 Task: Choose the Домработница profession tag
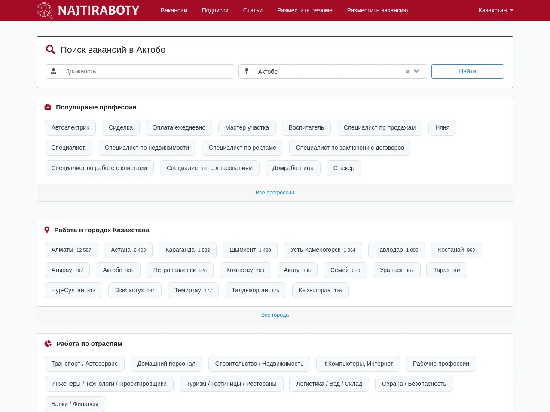click(x=293, y=168)
